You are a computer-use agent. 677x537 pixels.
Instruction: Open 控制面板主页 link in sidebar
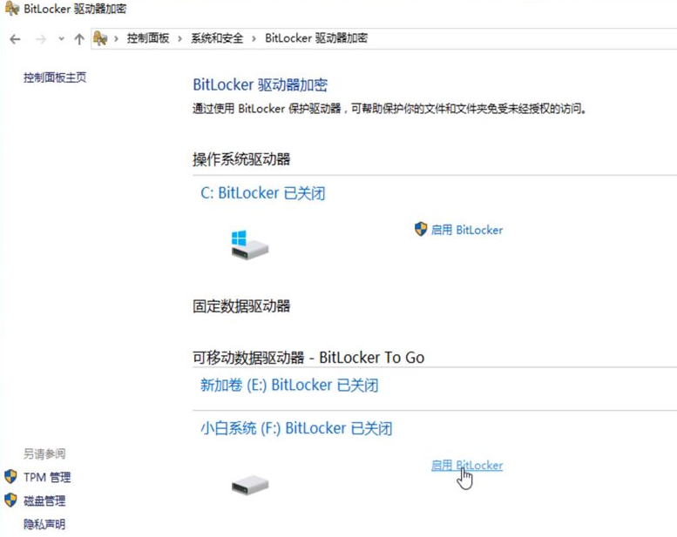click(x=55, y=77)
